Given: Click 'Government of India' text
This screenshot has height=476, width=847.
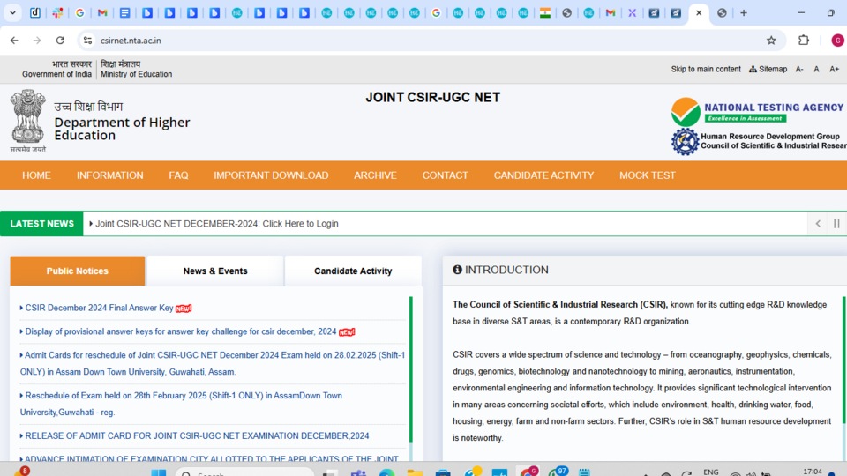Looking at the screenshot, I should 56,74.
